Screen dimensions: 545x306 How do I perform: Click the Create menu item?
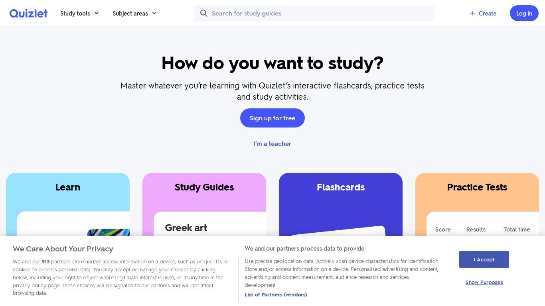tap(487, 13)
